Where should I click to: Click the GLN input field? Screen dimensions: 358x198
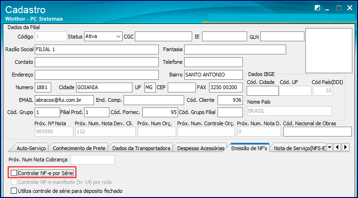[282, 37]
